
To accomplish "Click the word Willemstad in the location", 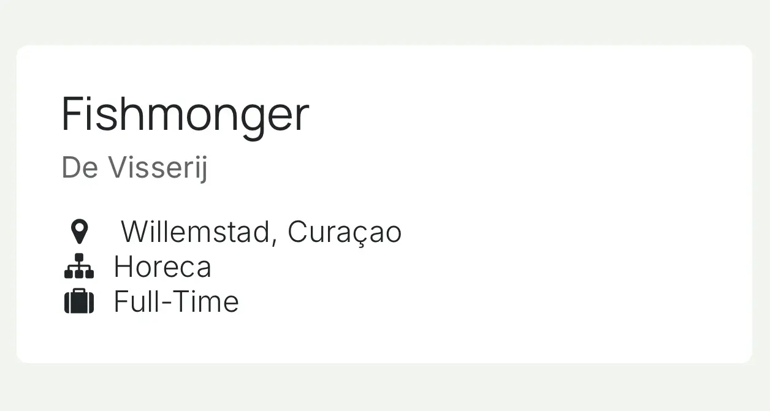I will point(194,232).
